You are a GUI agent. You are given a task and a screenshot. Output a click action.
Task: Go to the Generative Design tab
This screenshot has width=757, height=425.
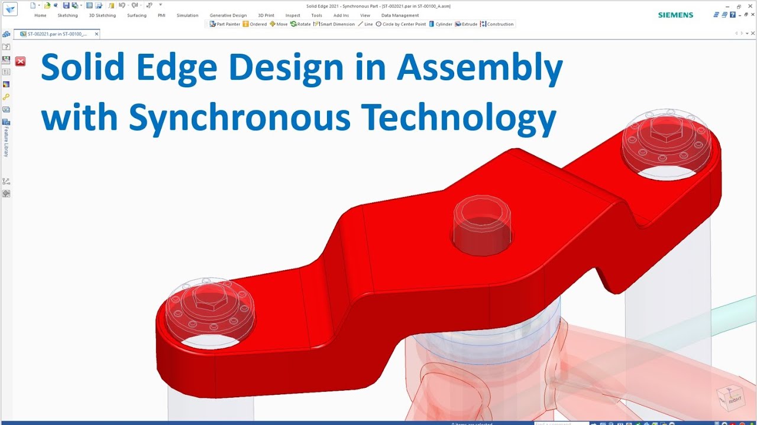click(x=228, y=15)
